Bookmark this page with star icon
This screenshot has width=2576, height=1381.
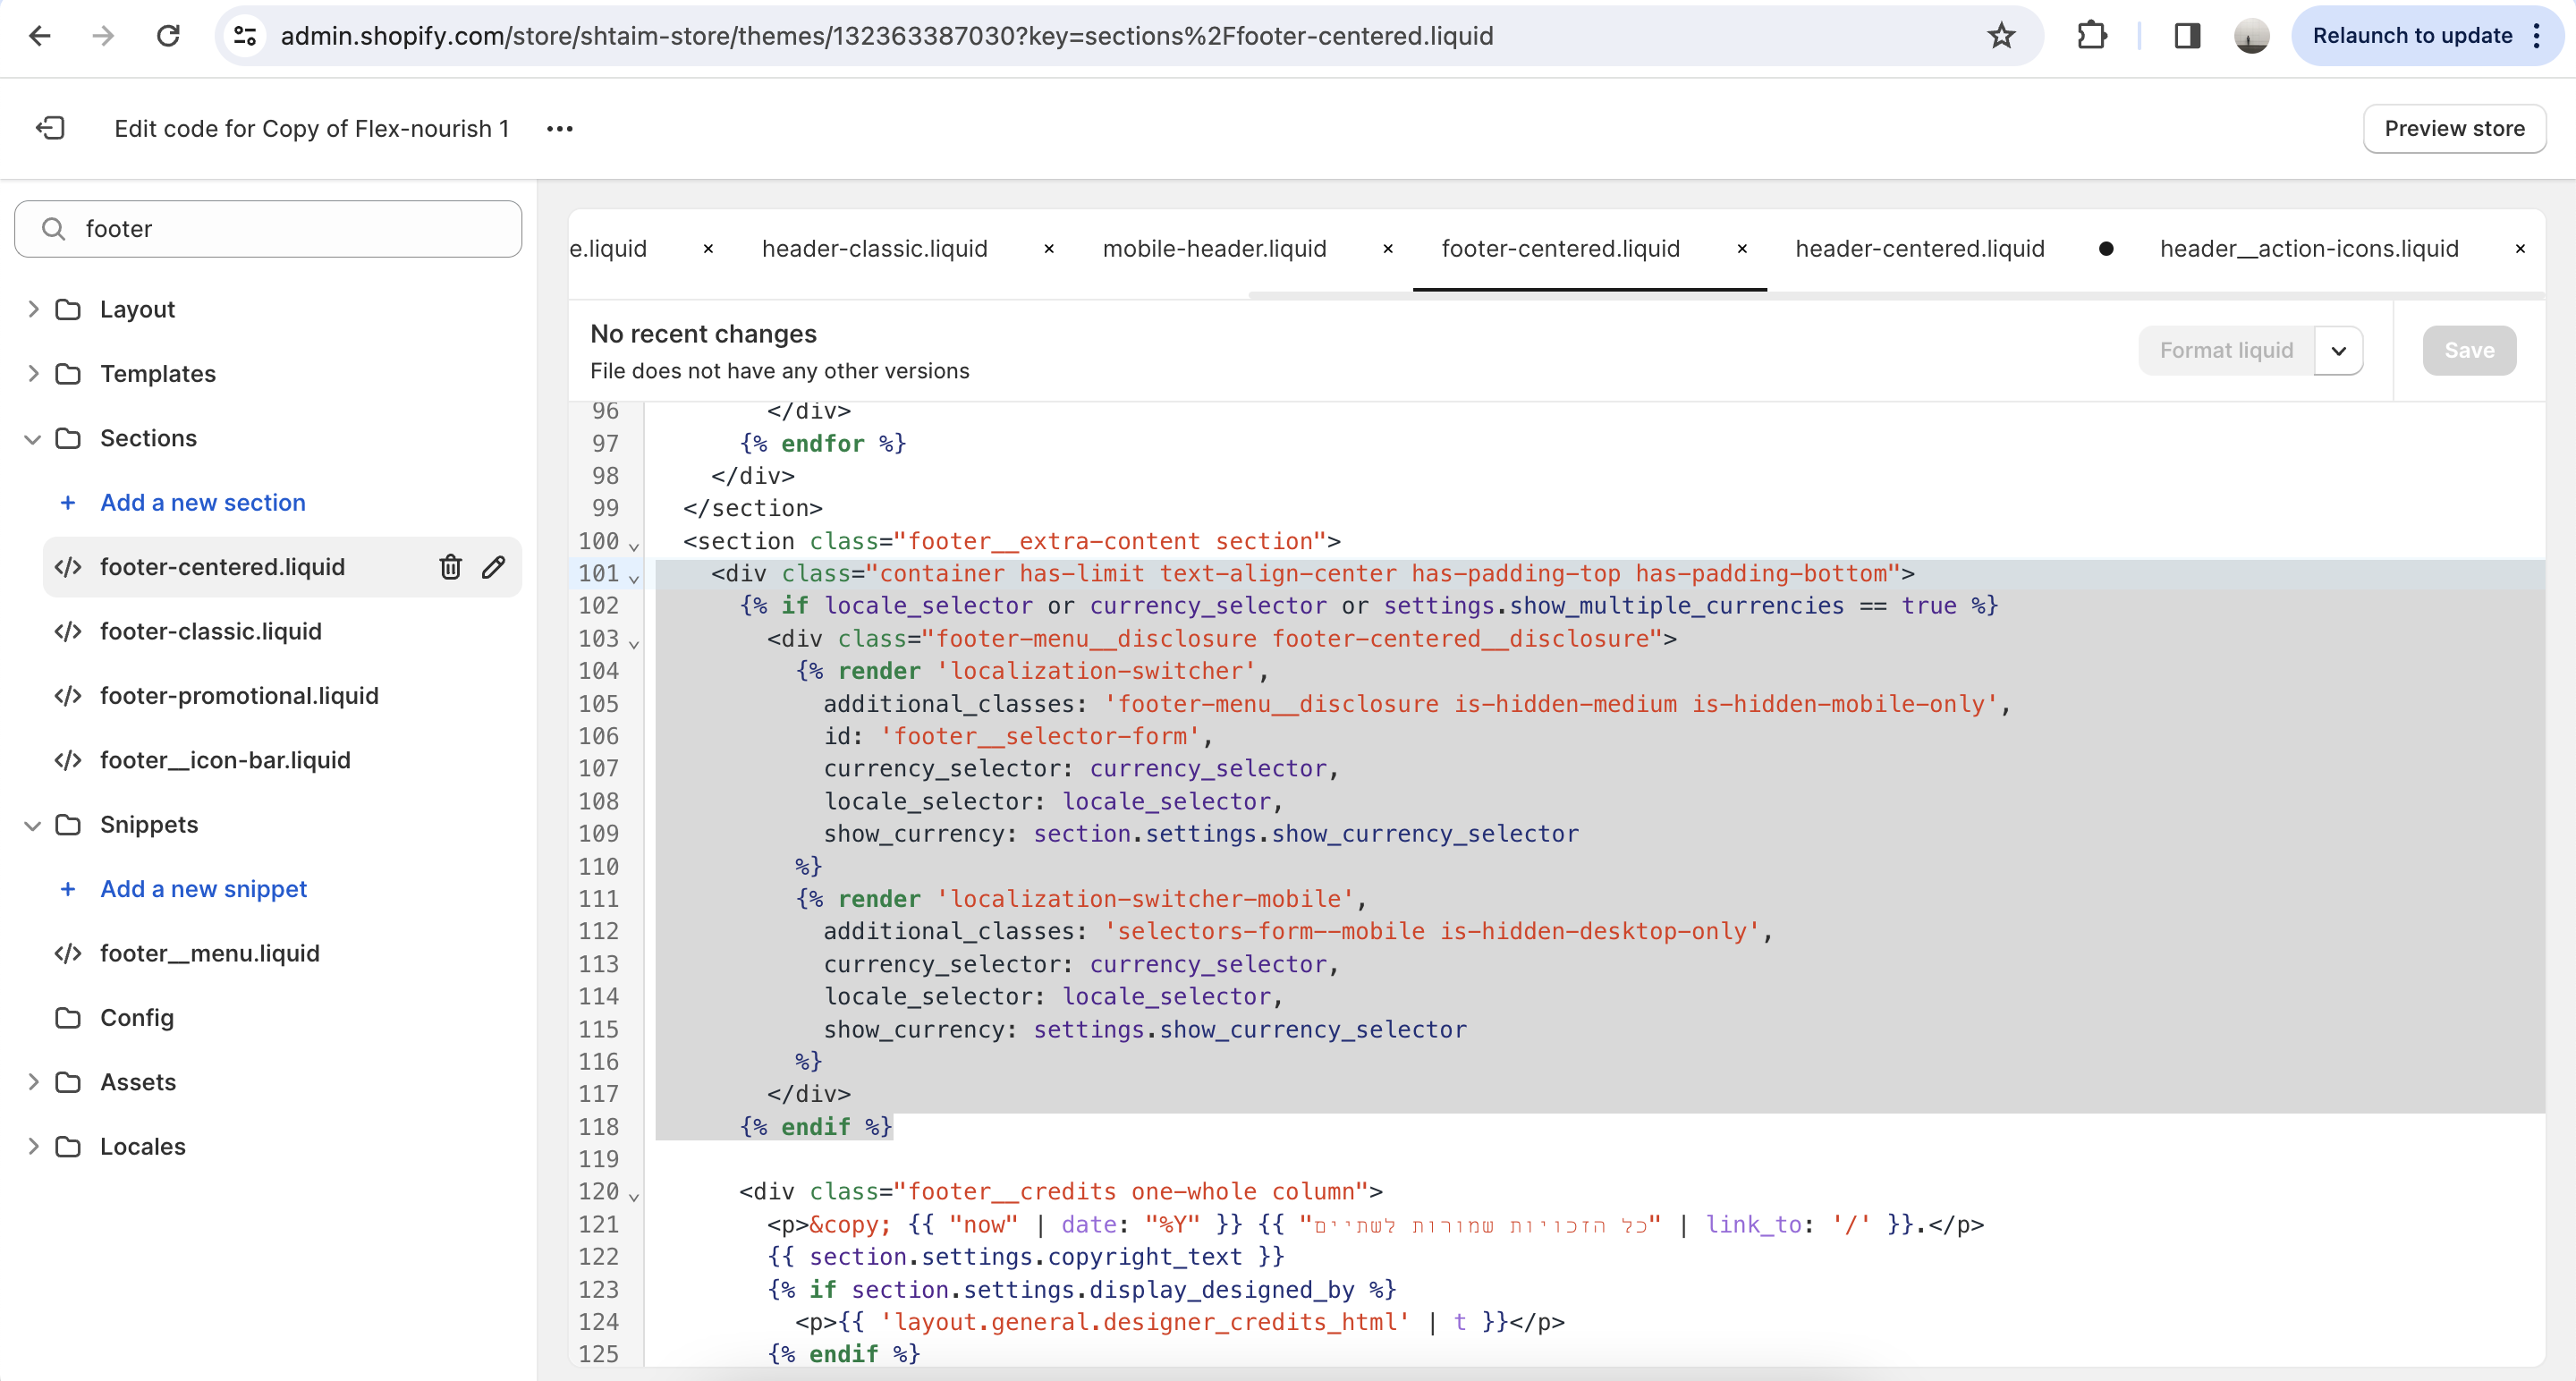click(2001, 36)
